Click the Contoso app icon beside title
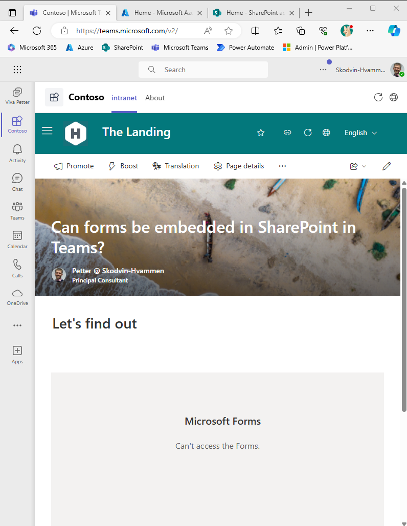 click(x=54, y=97)
